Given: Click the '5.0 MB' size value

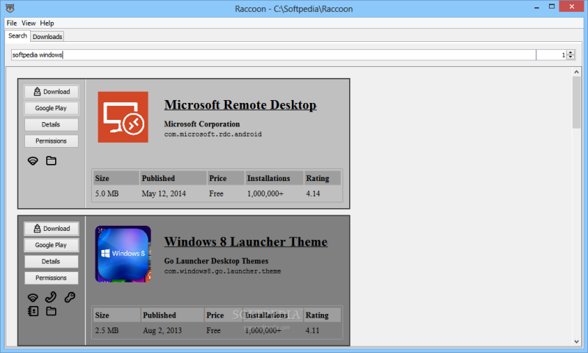Looking at the screenshot, I should [107, 193].
